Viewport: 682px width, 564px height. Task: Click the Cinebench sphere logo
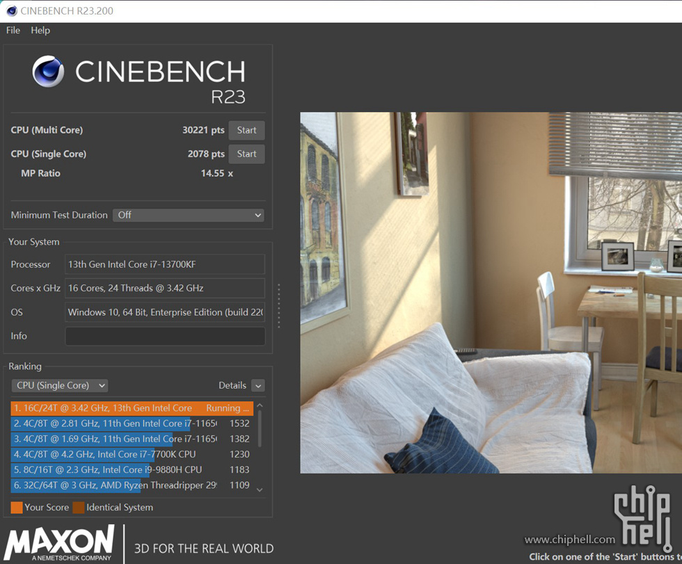click(48, 71)
